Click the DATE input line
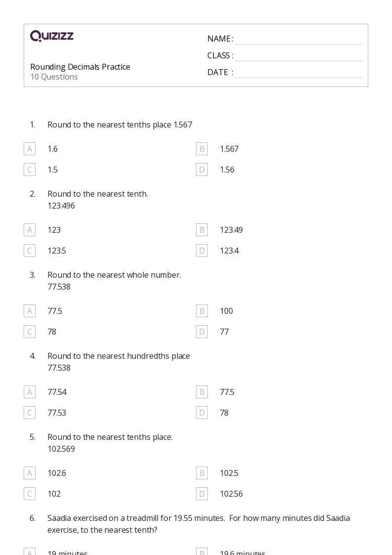The height and width of the screenshot is (555, 392). [299, 73]
